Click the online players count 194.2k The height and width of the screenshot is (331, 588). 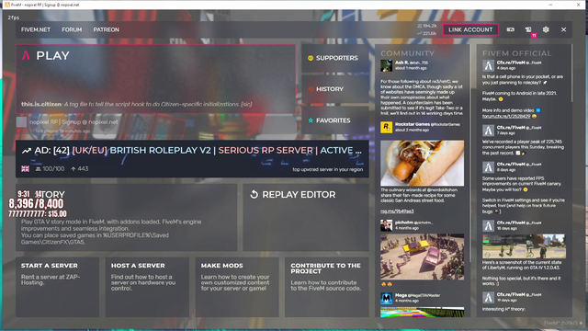(x=427, y=26)
